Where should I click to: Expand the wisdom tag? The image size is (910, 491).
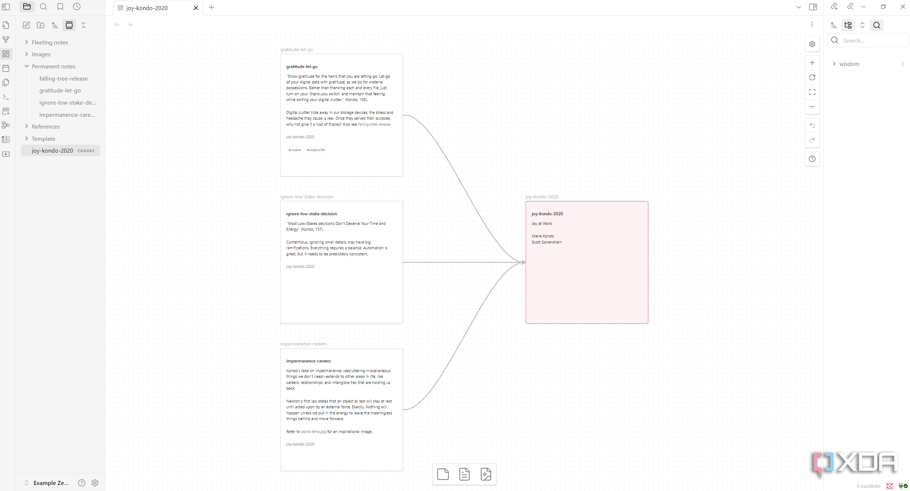click(834, 64)
